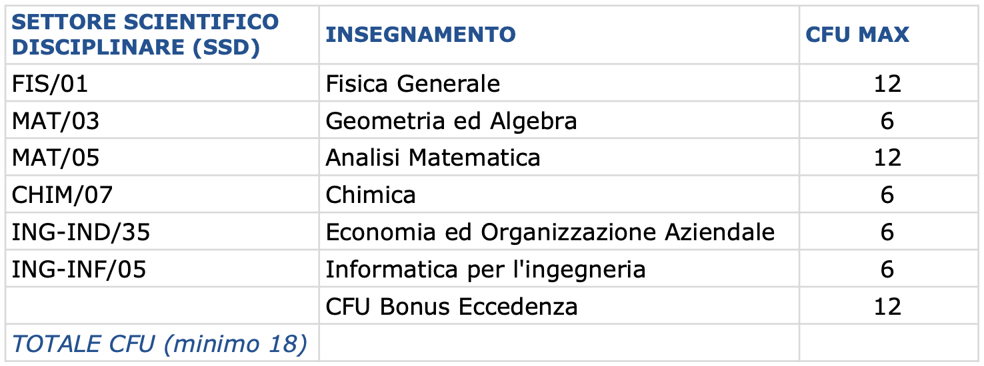Select the TOTALE CFU (minimo 18) cell
Screen dimensions: 984x366
pyautogui.click(x=162, y=343)
